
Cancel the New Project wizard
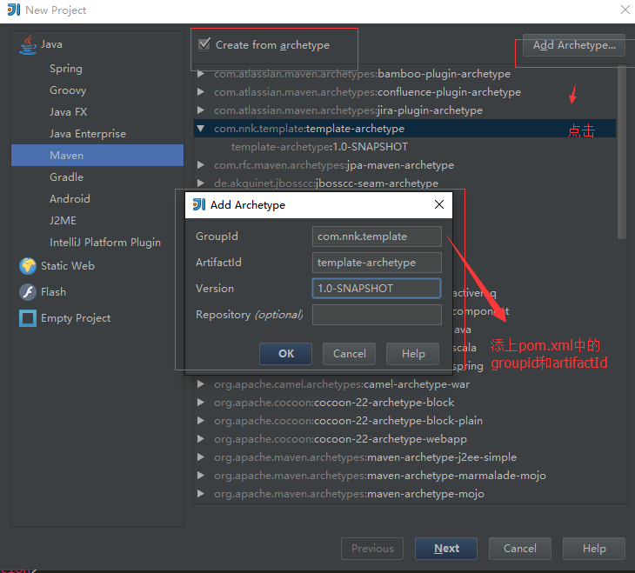coord(520,549)
